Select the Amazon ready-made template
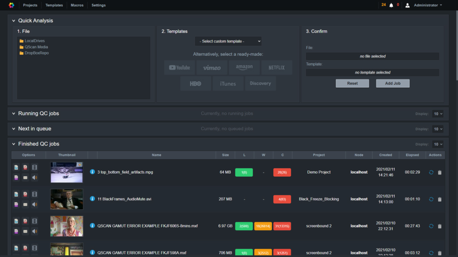 click(x=244, y=68)
